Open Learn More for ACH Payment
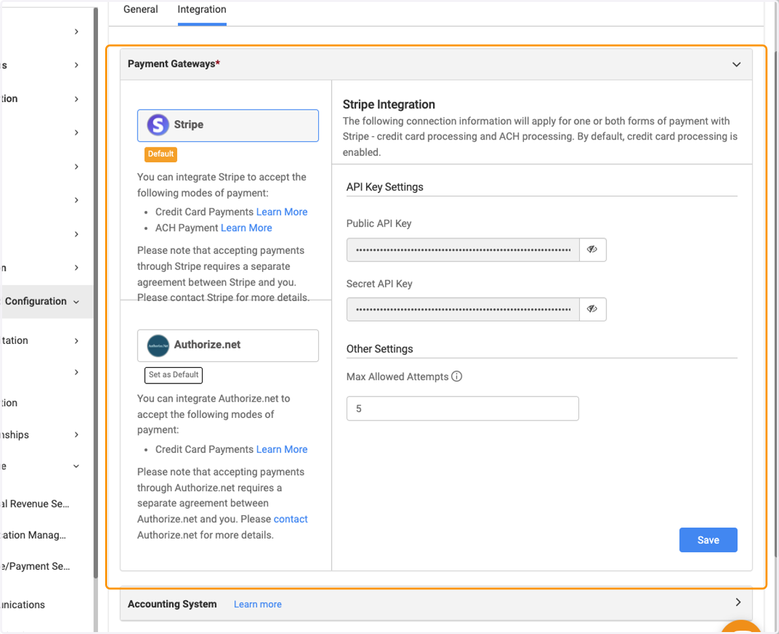 (x=246, y=228)
